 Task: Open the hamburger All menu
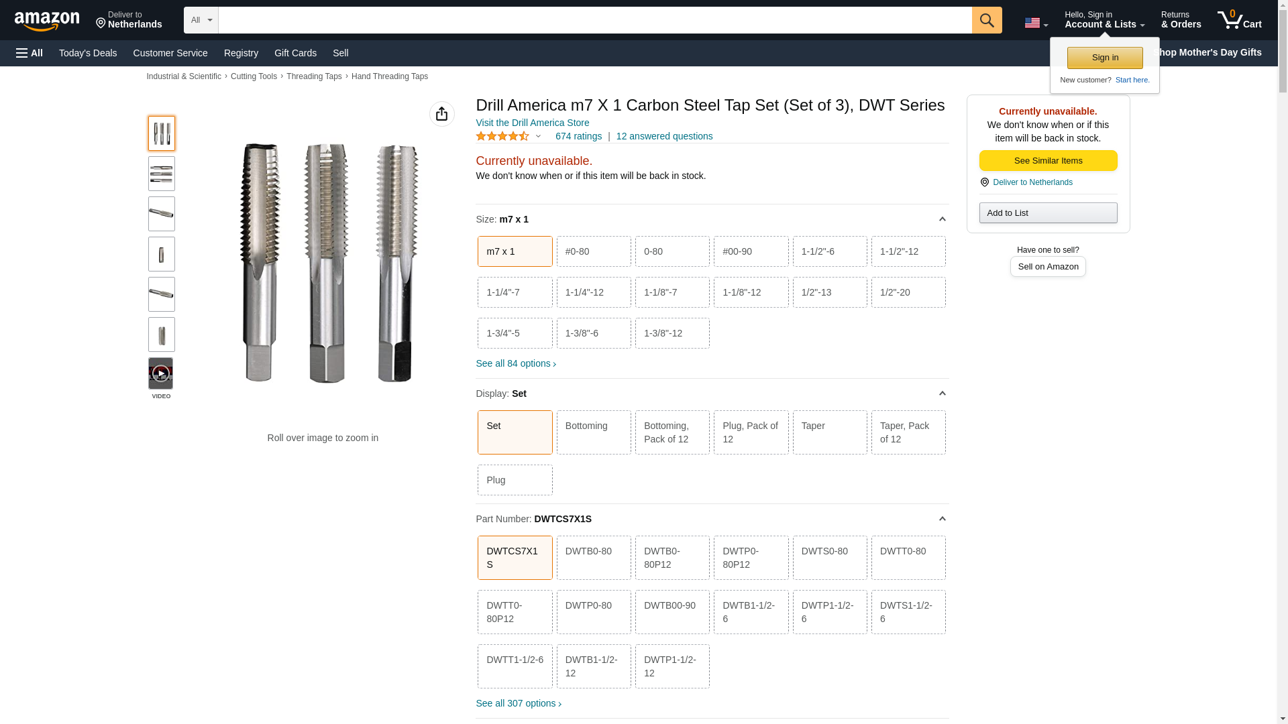pos(30,53)
